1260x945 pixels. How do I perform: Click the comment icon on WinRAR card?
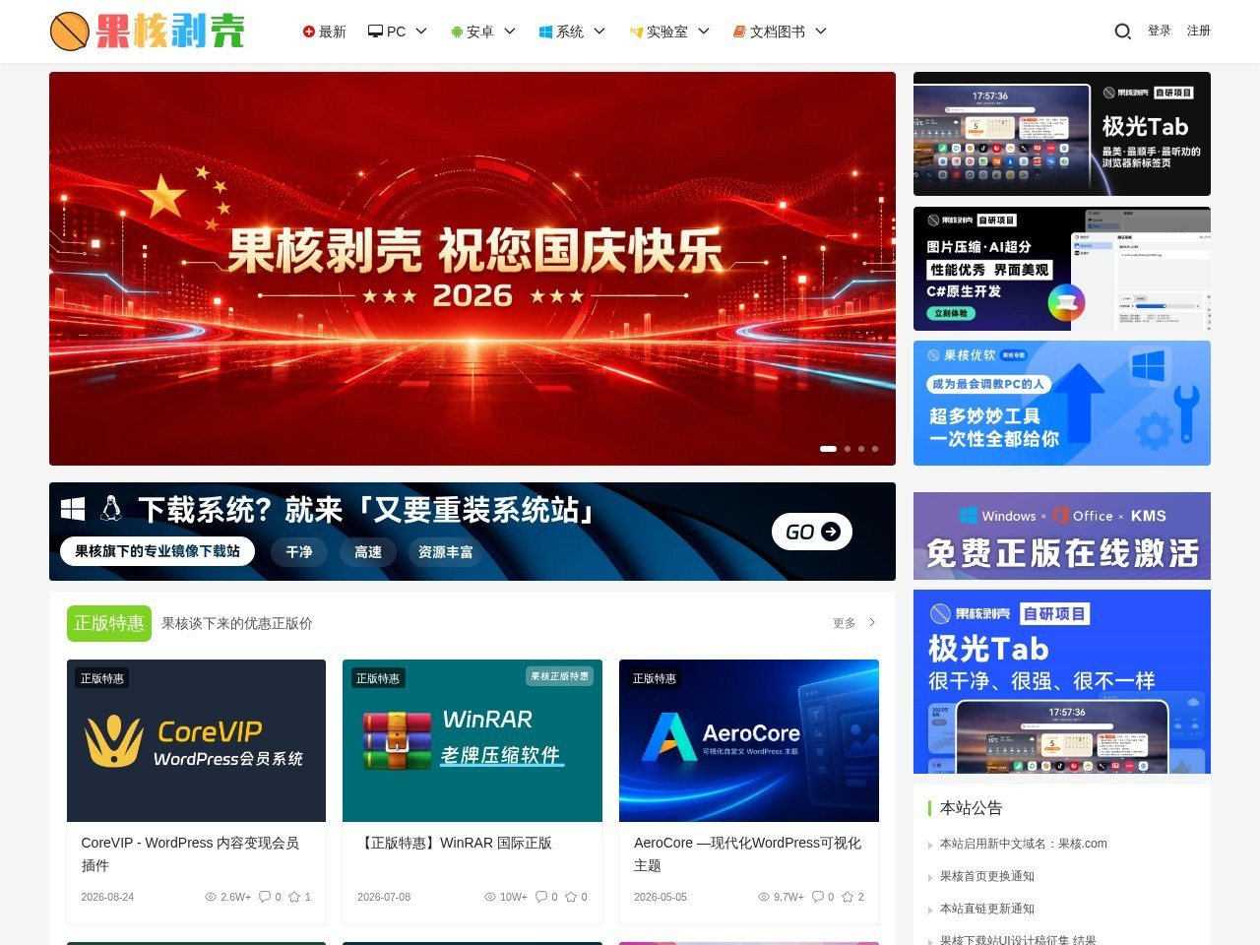click(541, 897)
